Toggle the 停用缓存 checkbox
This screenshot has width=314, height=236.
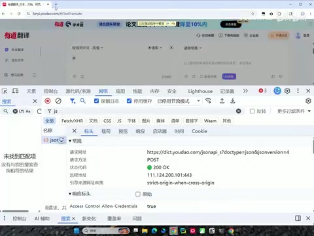(x=129, y=101)
